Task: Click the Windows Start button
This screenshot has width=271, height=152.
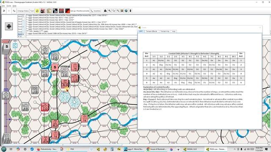Action: coord(4,149)
